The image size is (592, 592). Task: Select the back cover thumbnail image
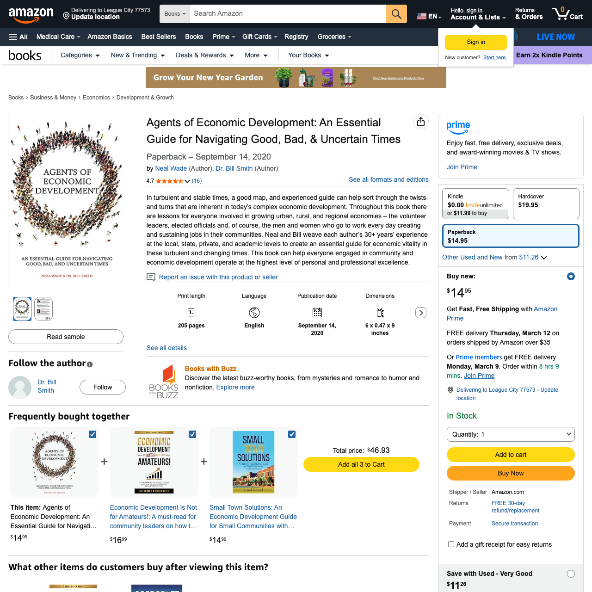[x=43, y=309]
